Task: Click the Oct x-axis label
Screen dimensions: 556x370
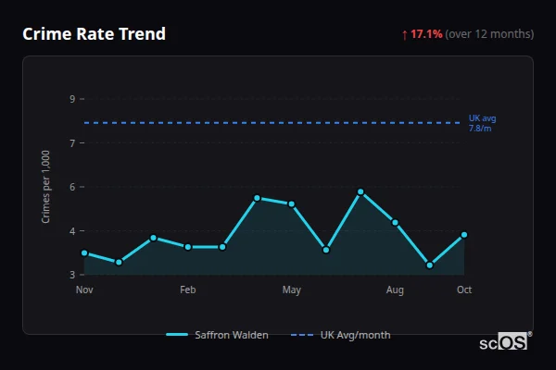Action: pyautogui.click(x=464, y=290)
